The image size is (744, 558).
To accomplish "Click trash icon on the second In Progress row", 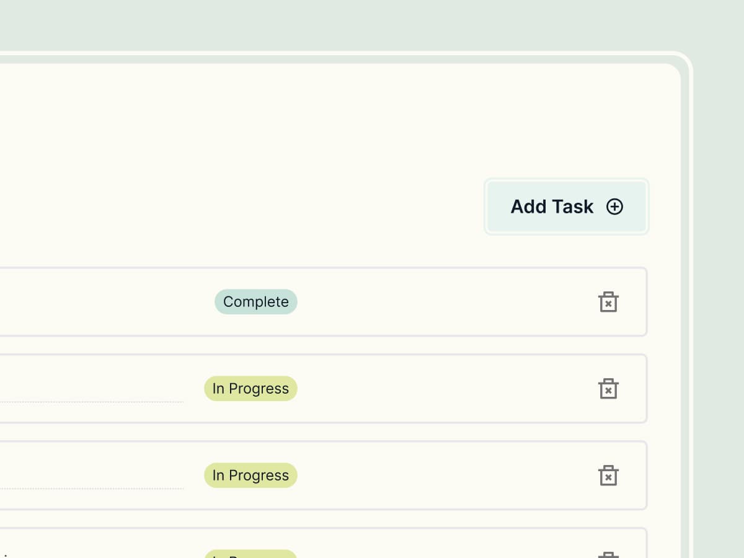I will (x=608, y=476).
